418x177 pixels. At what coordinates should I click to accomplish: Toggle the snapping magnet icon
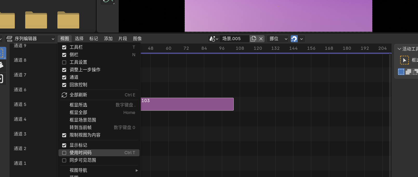point(294,39)
